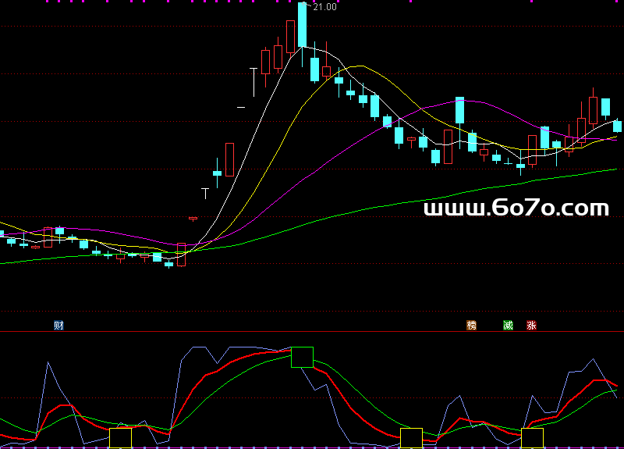This screenshot has width=624, height=449.
Task: Click the middle yellow square buy signal
Action: (x=411, y=437)
